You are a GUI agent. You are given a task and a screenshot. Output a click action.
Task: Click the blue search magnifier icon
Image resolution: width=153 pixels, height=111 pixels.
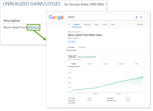(x=141, y=17)
